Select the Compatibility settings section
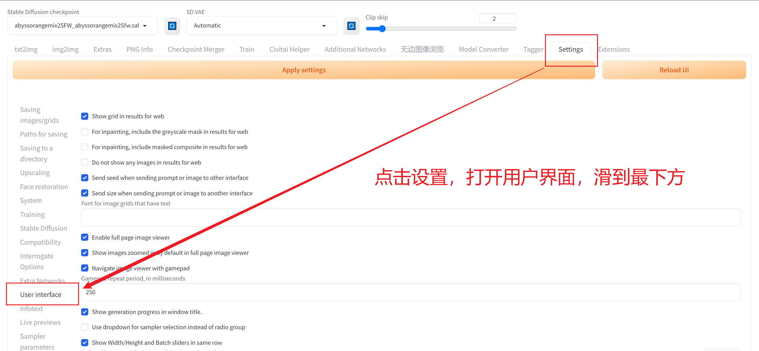 [x=40, y=242]
